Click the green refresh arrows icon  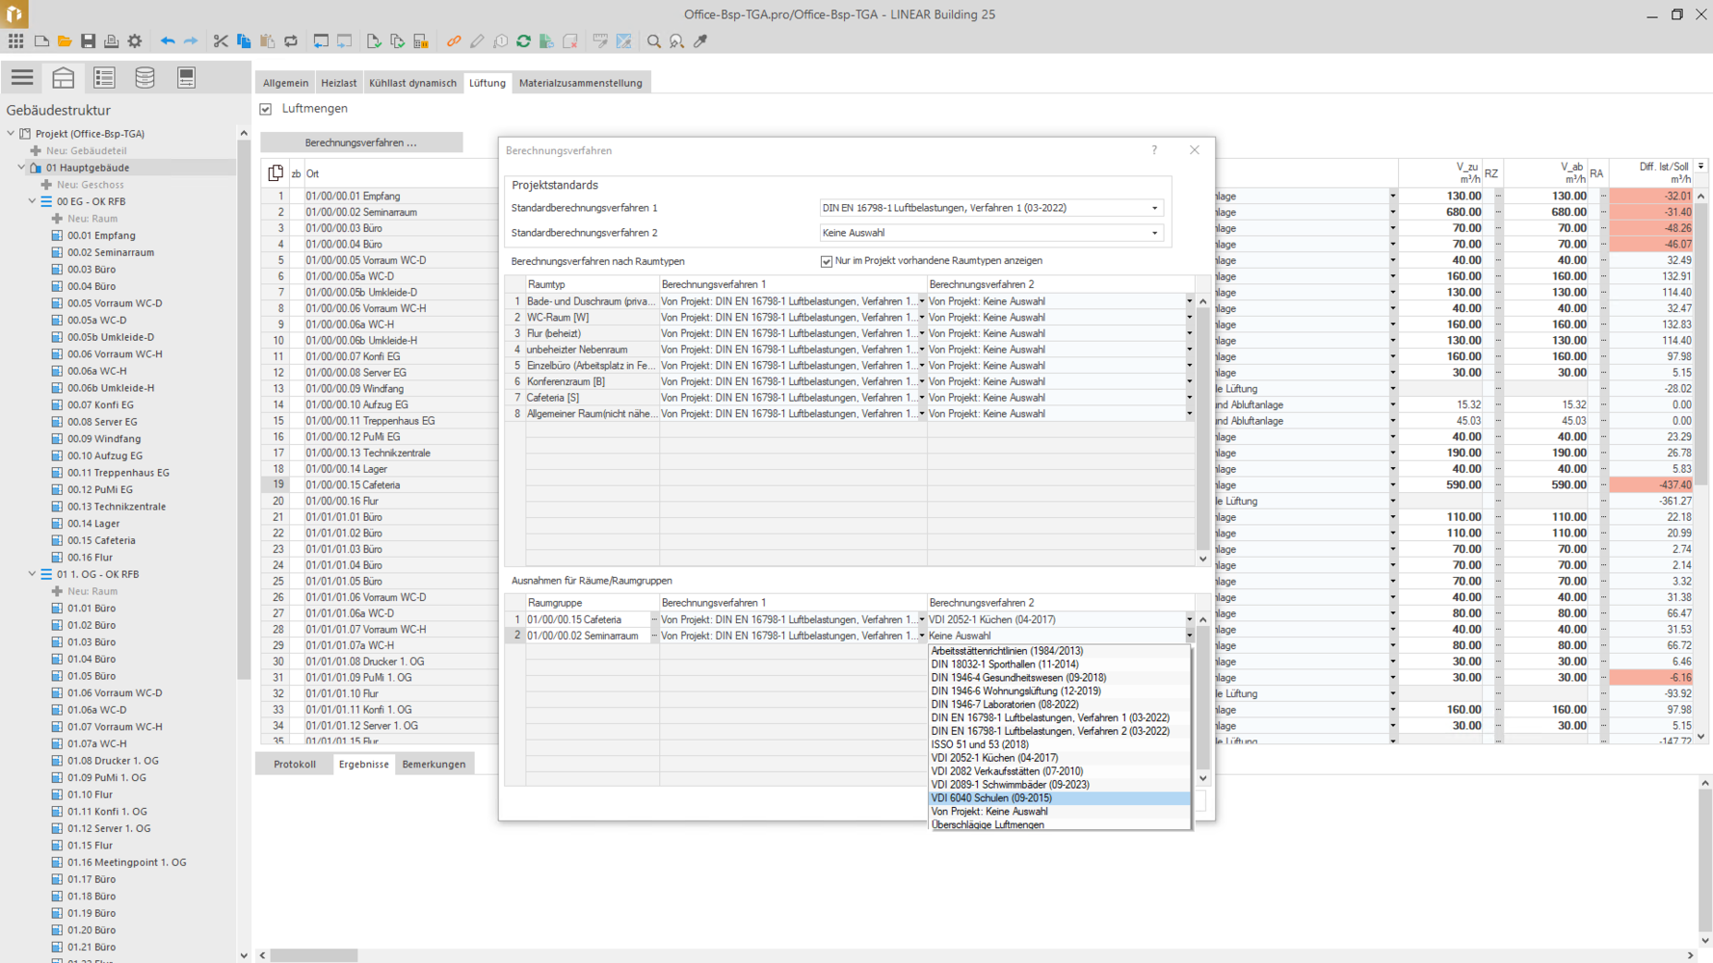point(523,41)
